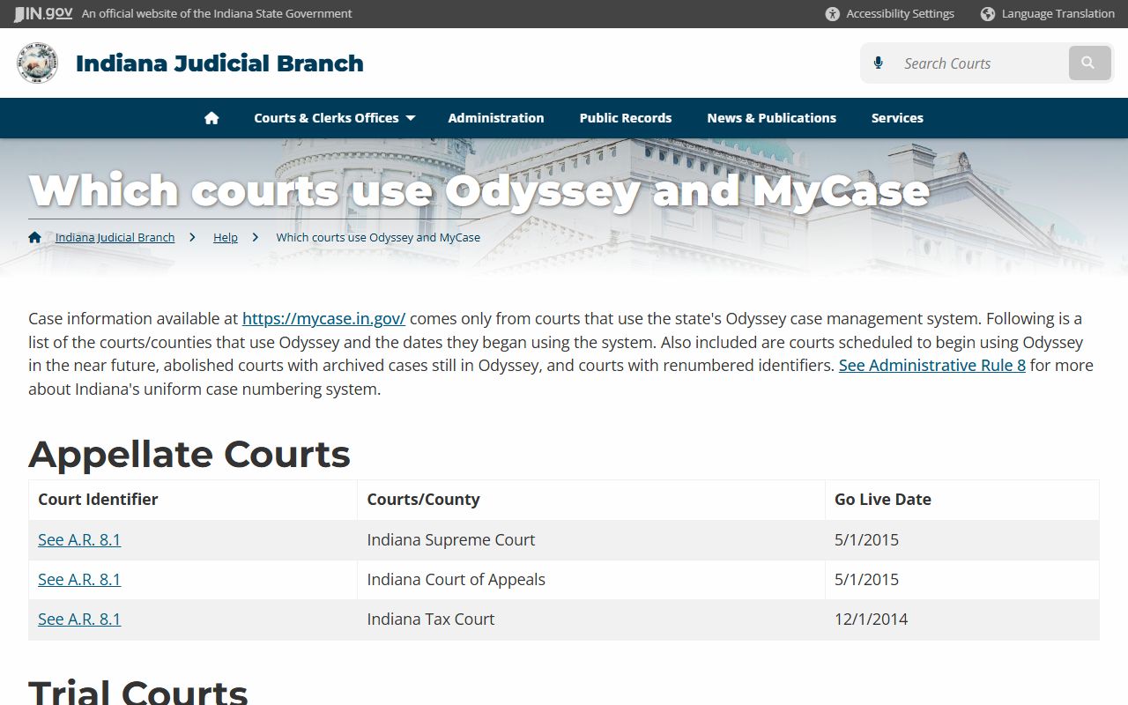Open Indiana Judicial Branch breadcrumb link
Screen dimensions: 1128x705
tap(115, 237)
